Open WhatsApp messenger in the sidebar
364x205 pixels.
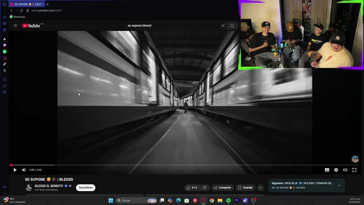[x=5, y=52]
